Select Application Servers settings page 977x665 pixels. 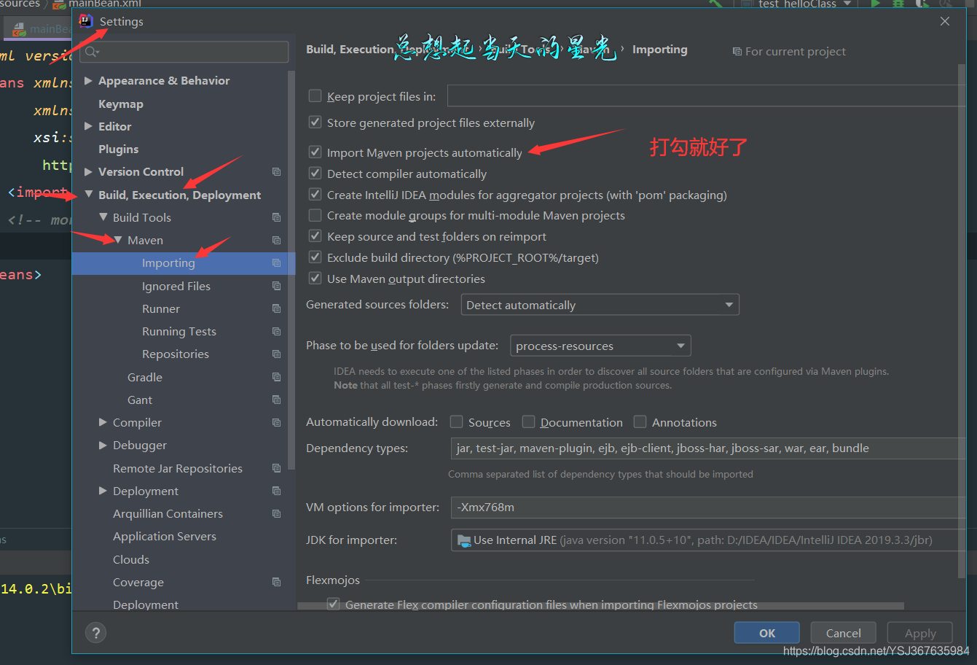(165, 536)
